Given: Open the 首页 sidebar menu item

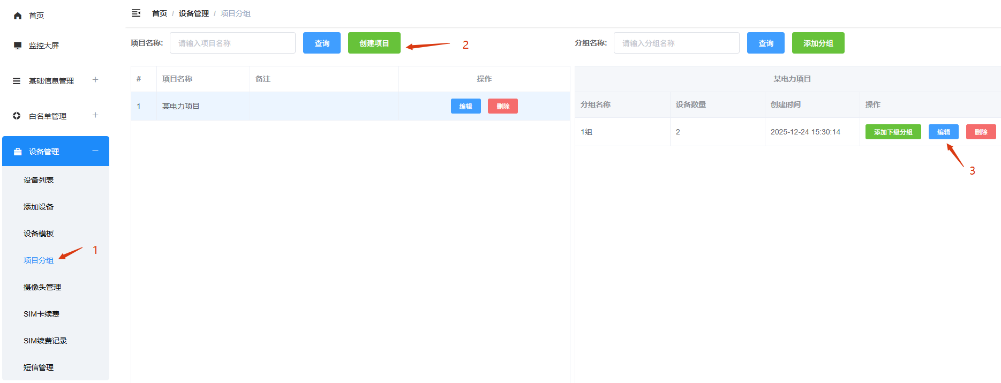Looking at the screenshot, I should [x=36, y=16].
